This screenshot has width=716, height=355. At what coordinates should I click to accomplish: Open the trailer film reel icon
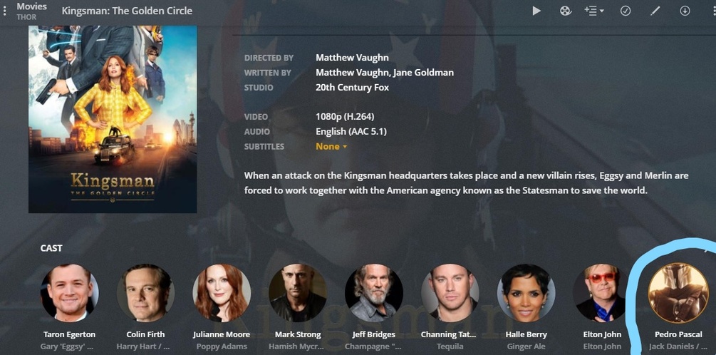click(565, 11)
